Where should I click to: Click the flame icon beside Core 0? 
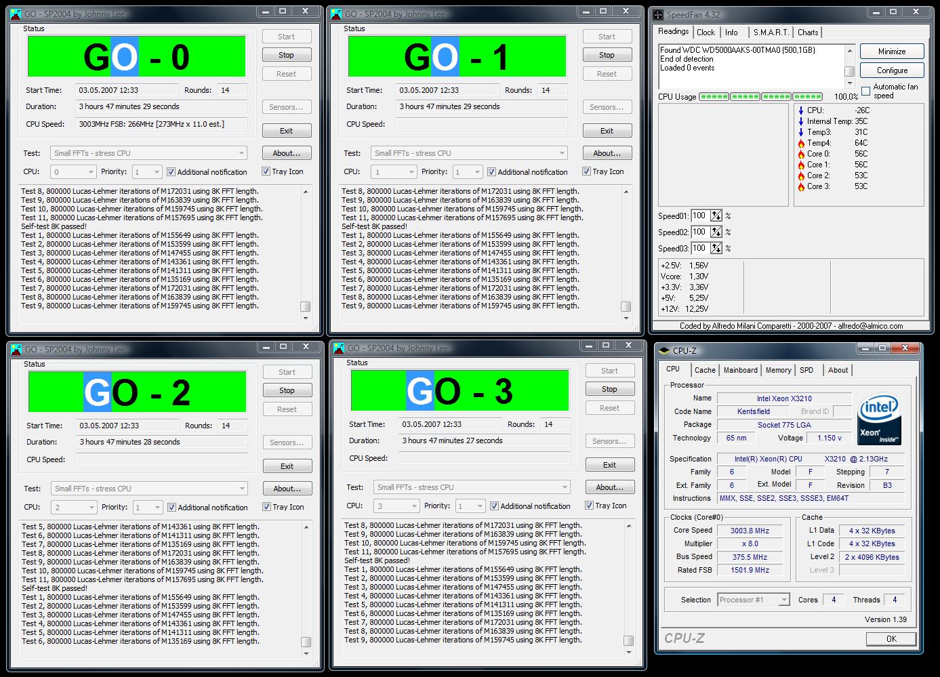pos(800,154)
